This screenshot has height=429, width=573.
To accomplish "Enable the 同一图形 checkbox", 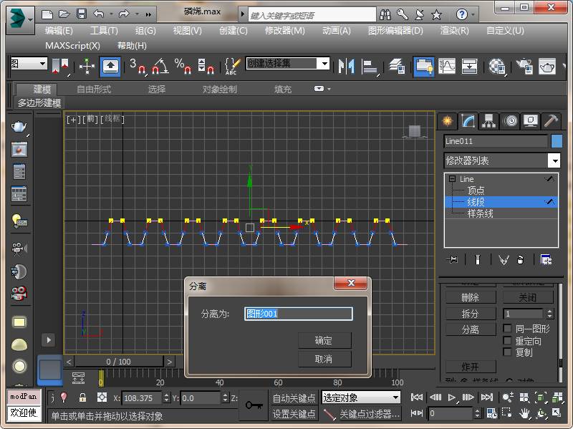I will pos(507,329).
